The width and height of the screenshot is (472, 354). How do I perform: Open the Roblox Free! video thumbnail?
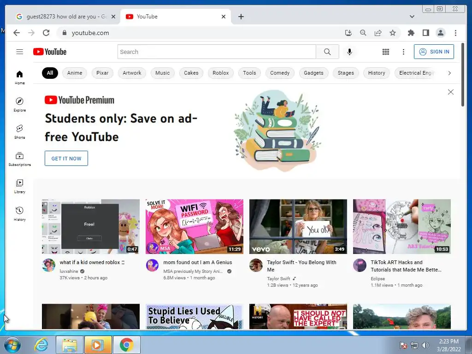91,226
